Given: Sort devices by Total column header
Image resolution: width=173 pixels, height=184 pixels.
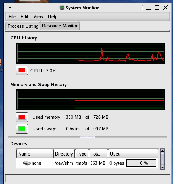Looking at the screenshot, I should (x=99, y=154).
